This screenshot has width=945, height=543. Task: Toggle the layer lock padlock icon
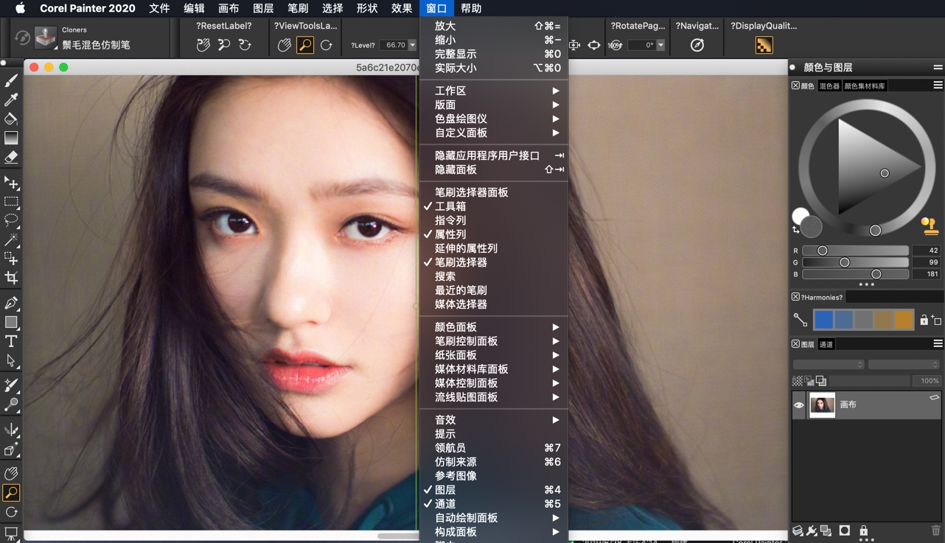(x=864, y=530)
